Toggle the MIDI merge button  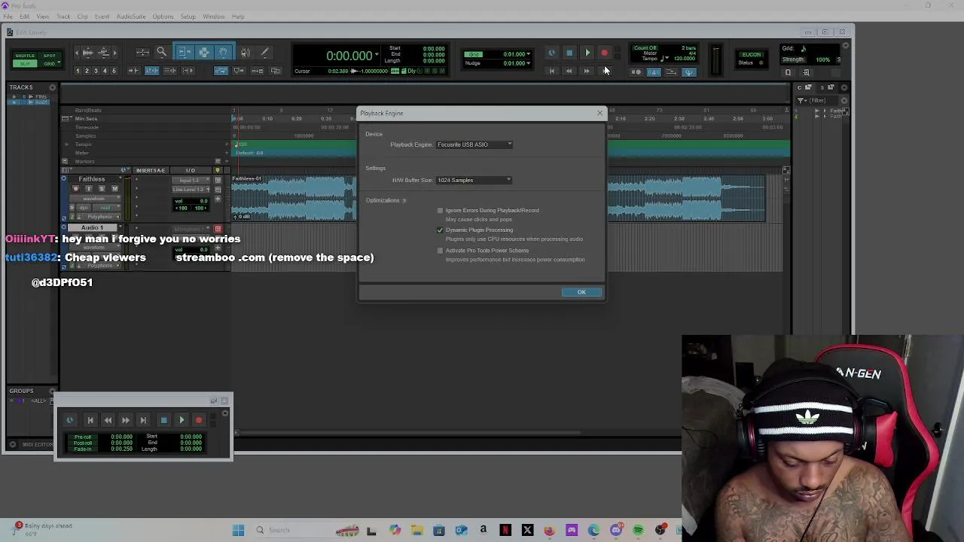pyautogui.click(x=671, y=72)
